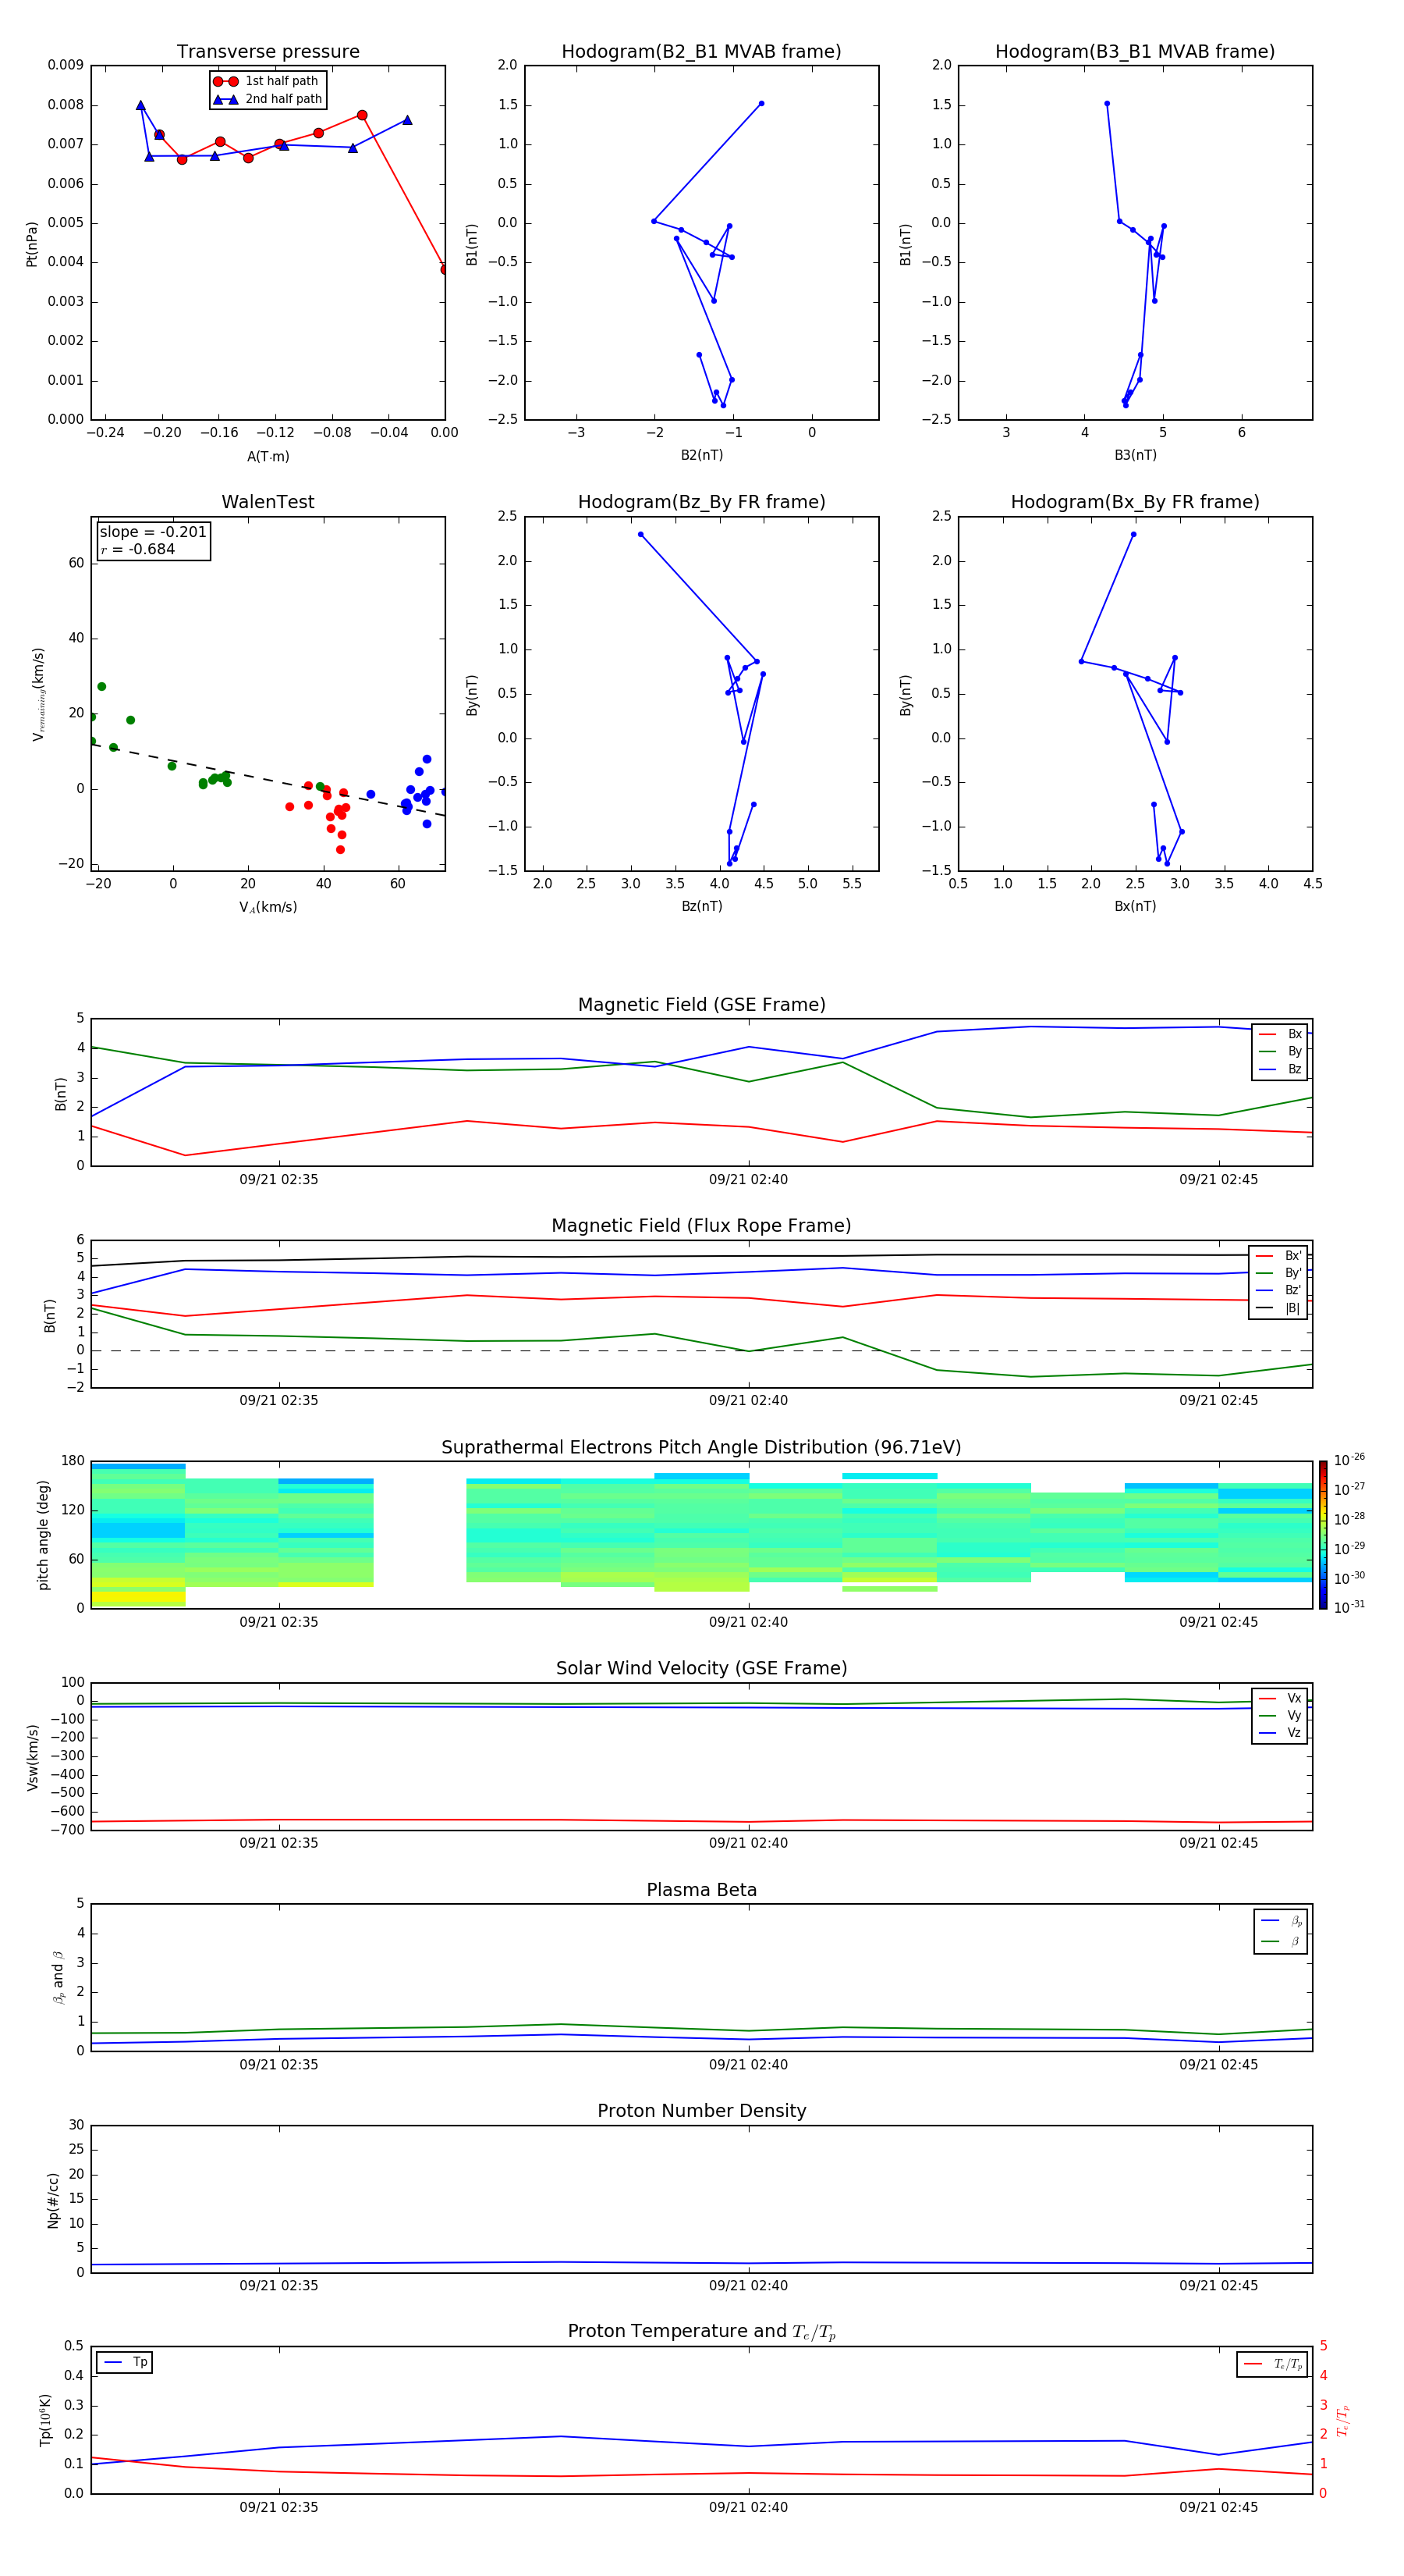
Task: Click the 'Hodogram(B2_B1 MVAB frame)' title
Action: point(701,52)
